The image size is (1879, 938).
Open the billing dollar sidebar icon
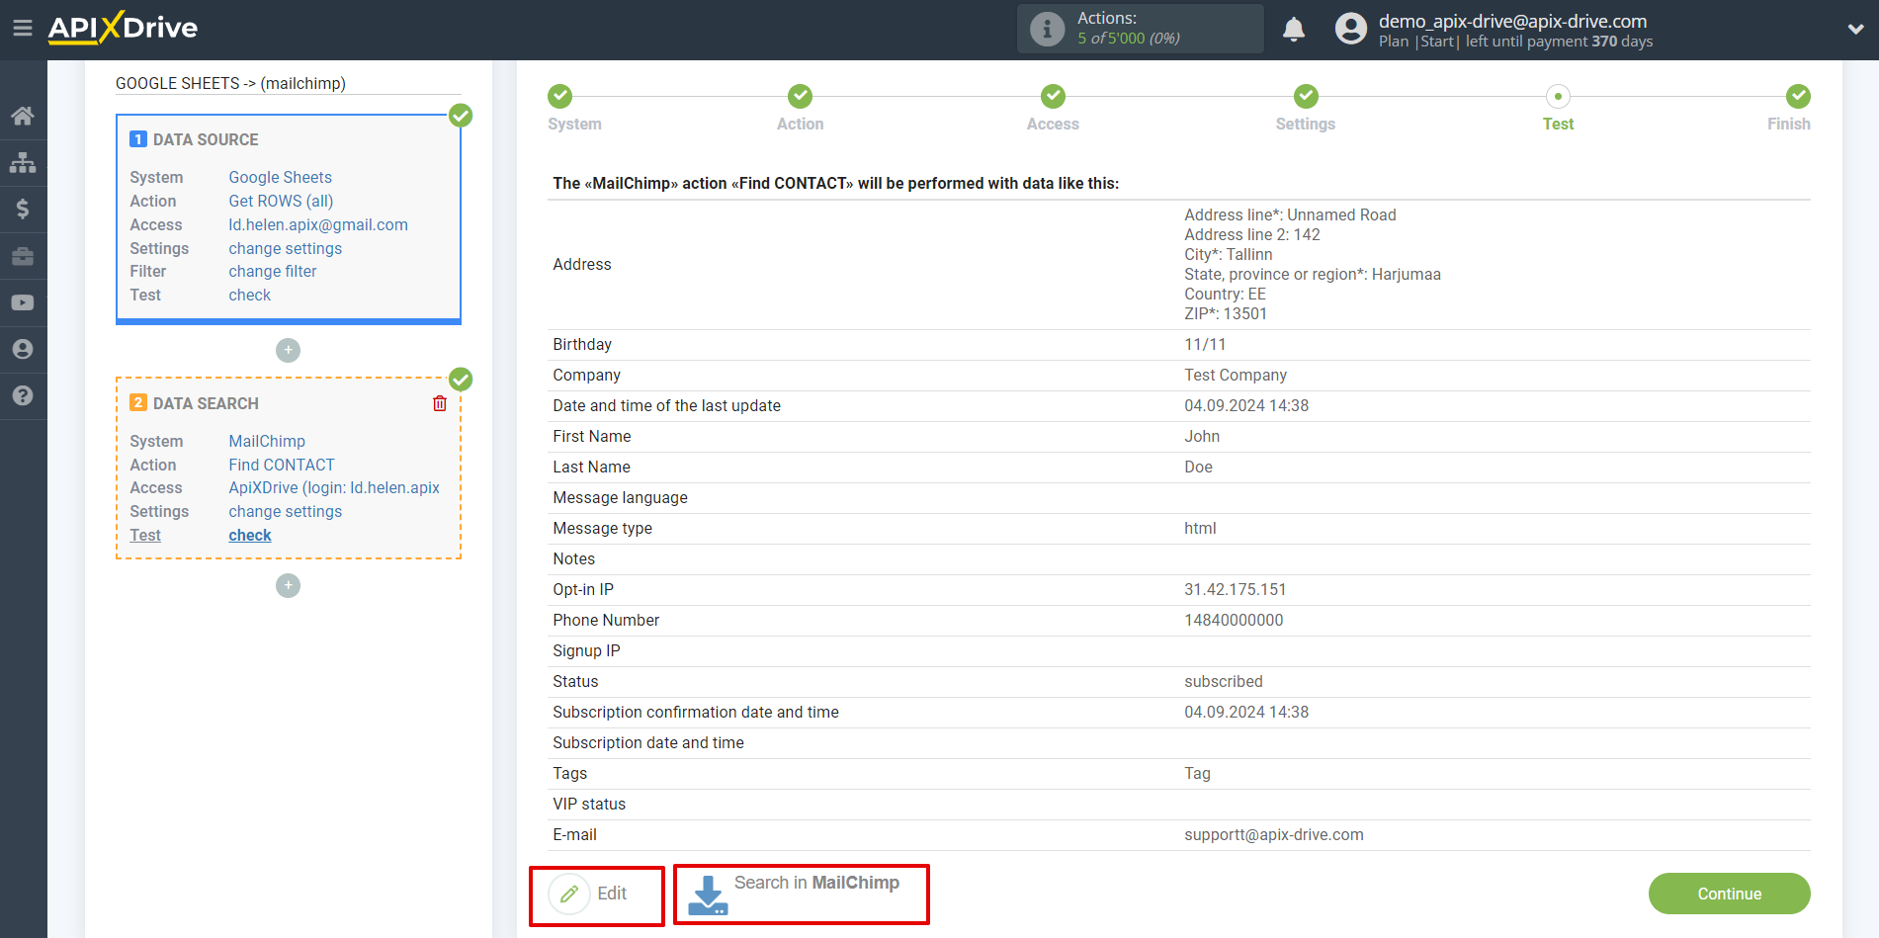point(23,209)
